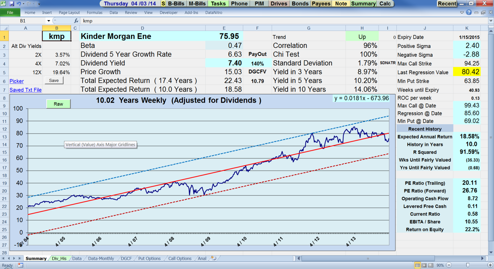Click the Bonds button
The width and height of the screenshot is (494, 269).
coord(300,4)
